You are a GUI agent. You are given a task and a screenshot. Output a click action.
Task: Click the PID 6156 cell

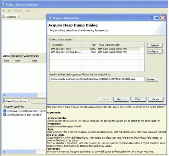(x=93, y=49)
